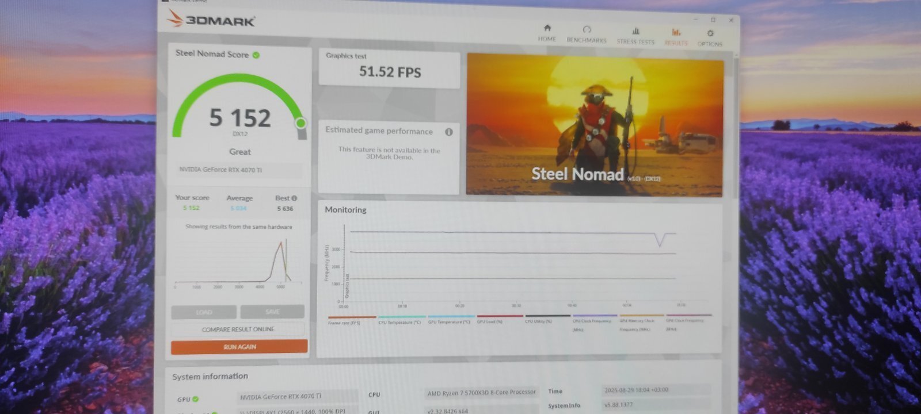Click the 3DMark logo
The height and width of the screenshot is (414, 921).
coord(211,20)
